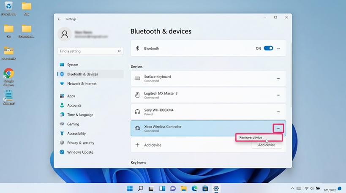Open more options for Surface Keyboard
The width and height of the screenshot is (346, 193).
coord(278,79)
